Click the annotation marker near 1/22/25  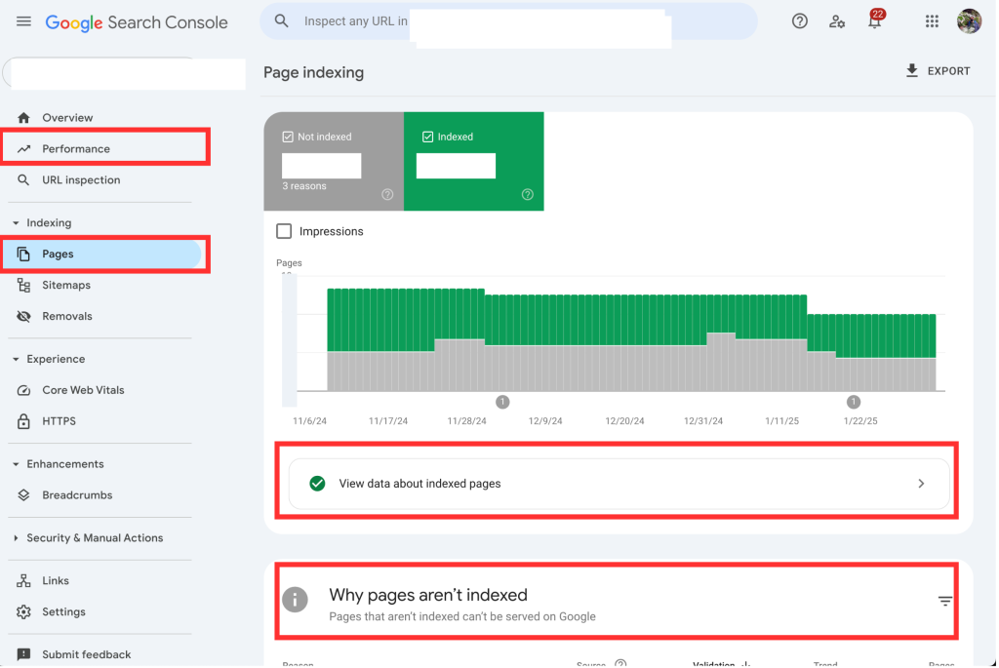click(x=854, y=402)
